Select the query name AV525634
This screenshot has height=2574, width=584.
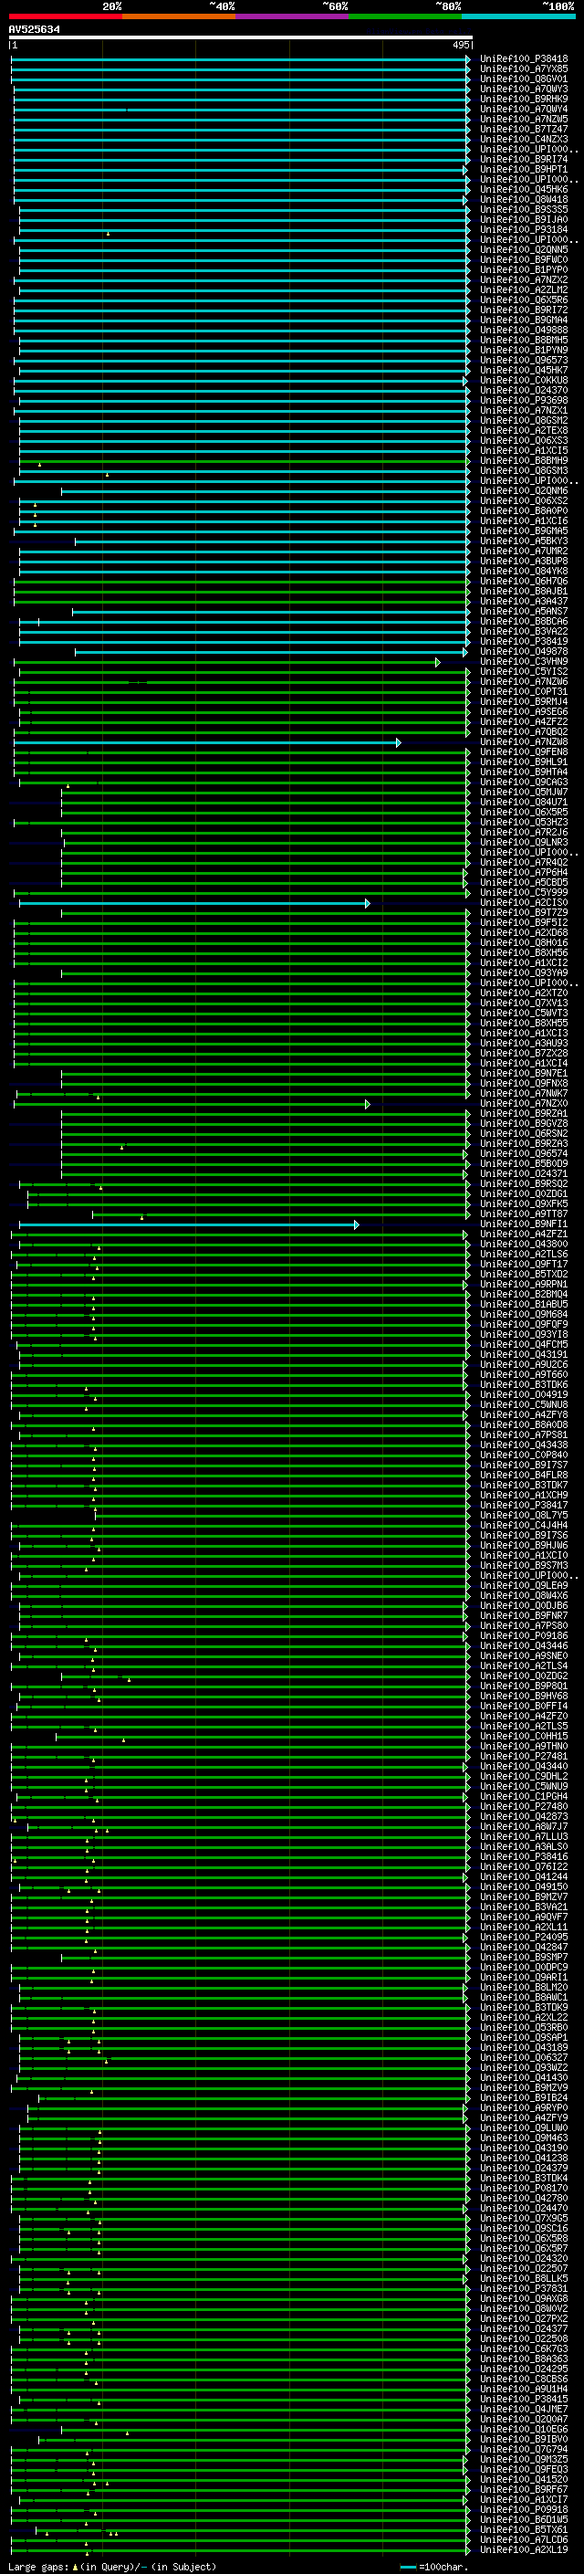coord(34,29)
